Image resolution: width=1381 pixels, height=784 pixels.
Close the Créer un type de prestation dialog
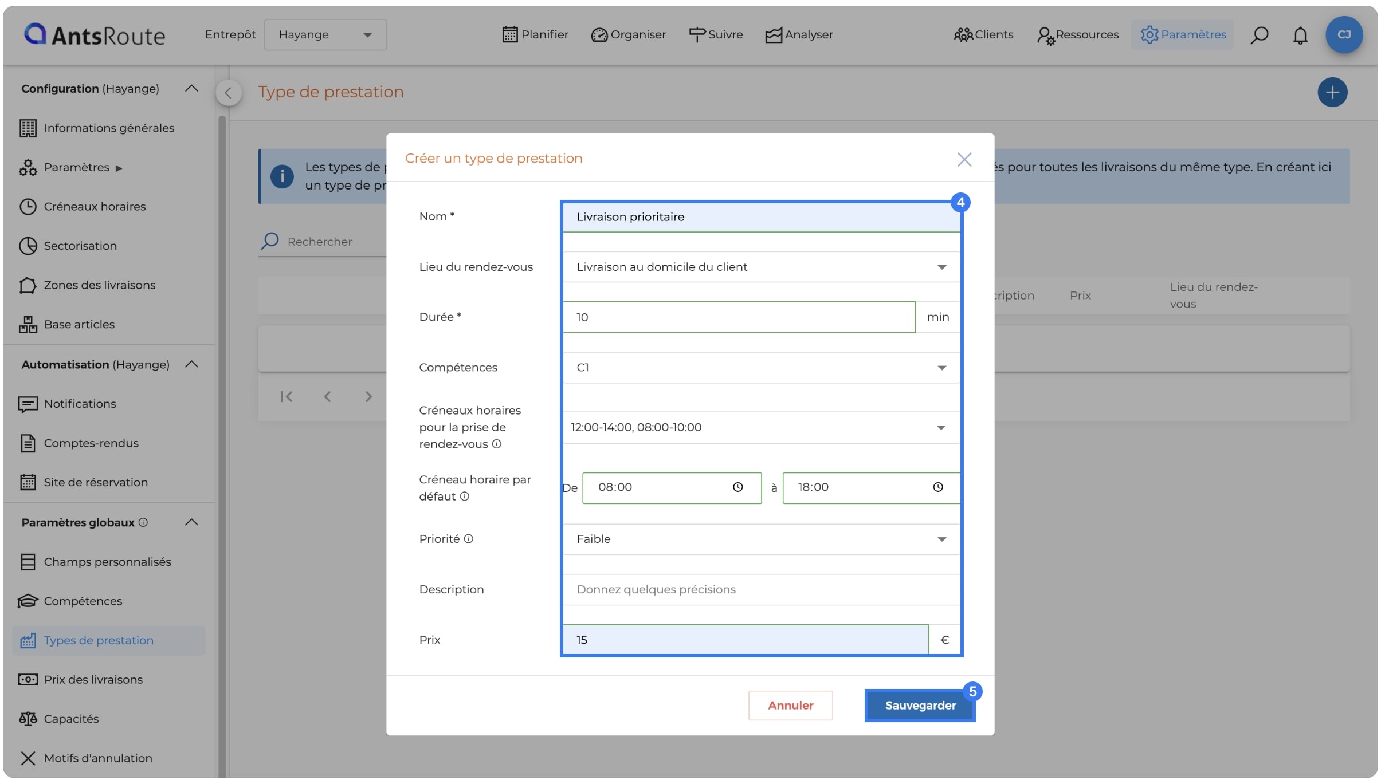[x=964, y=159]
